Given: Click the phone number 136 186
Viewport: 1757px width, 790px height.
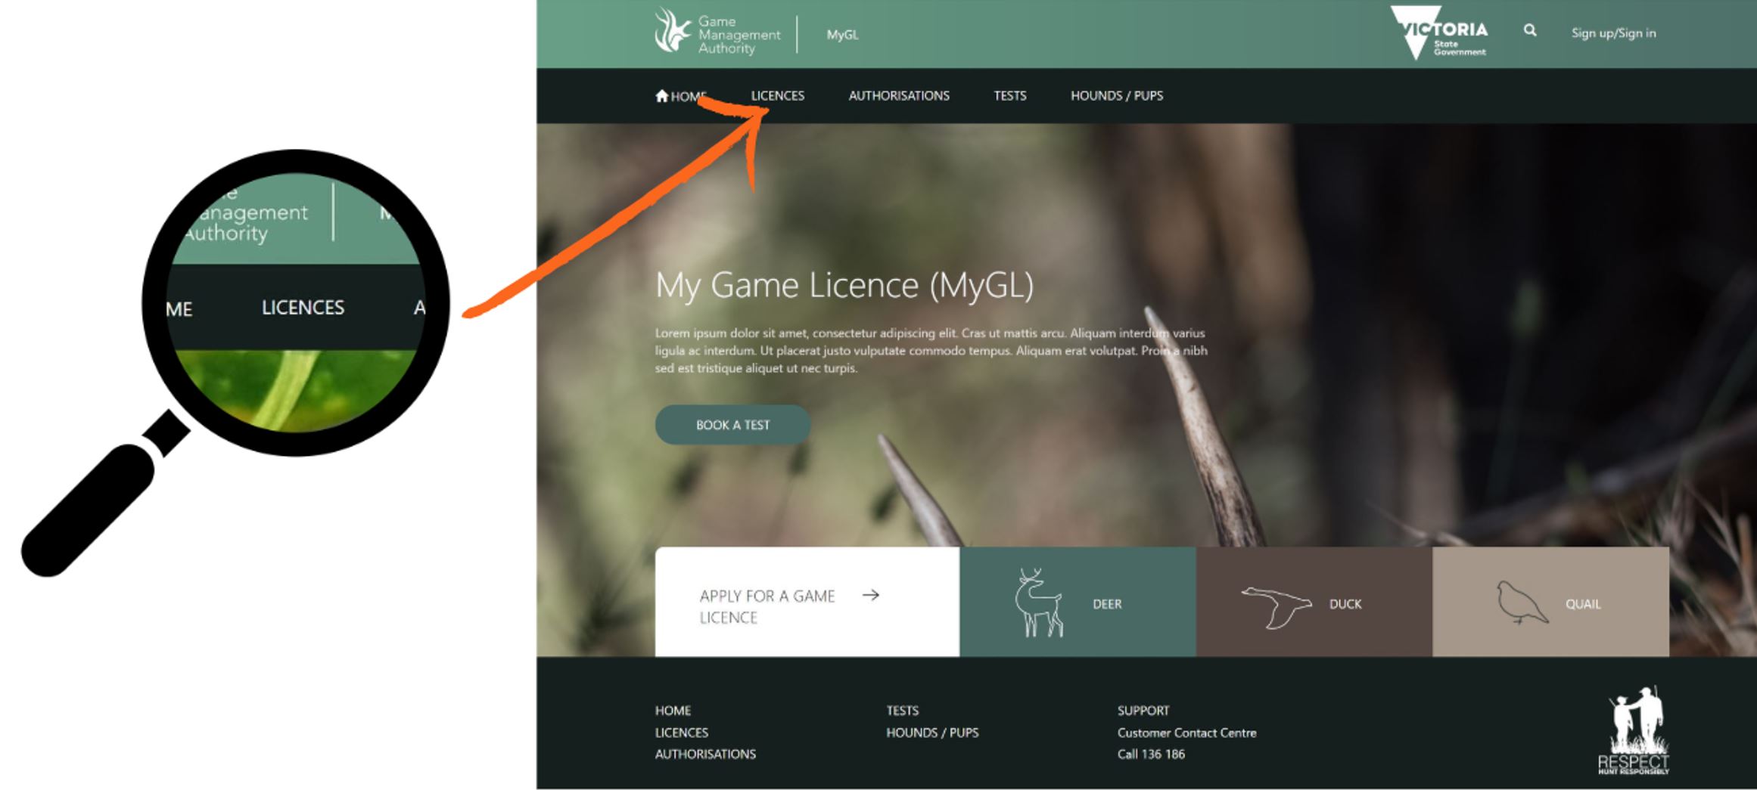Looking at the screenshot, I should coord(1165,754).
